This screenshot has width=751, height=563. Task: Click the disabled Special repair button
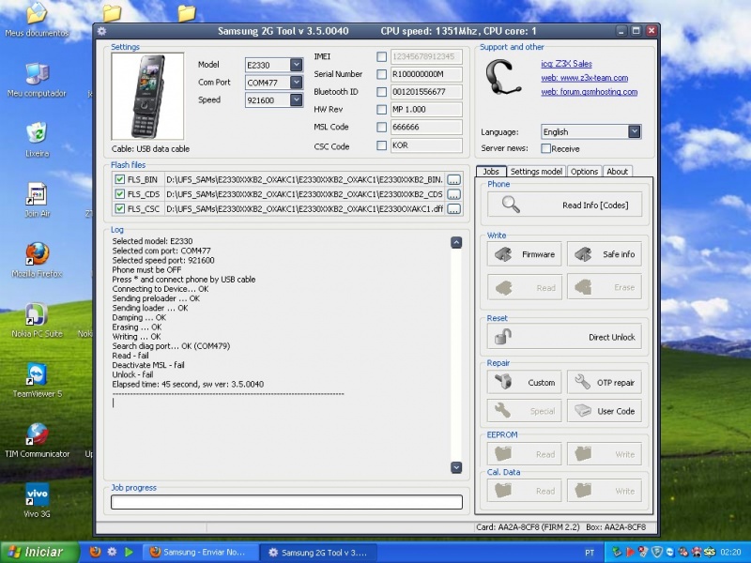pos(525,411)
